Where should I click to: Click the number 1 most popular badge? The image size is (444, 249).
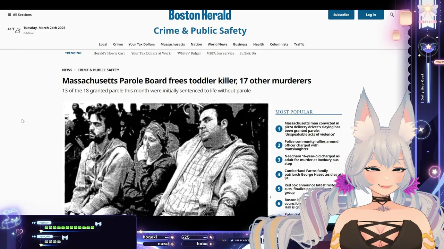click(x=279, y=129)
